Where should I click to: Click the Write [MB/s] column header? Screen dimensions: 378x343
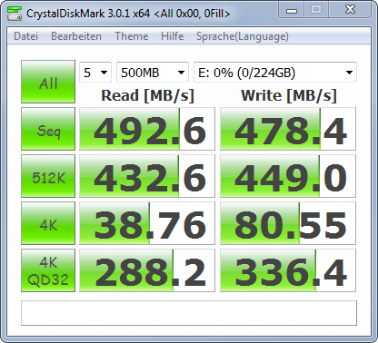[x=289, y=95]
